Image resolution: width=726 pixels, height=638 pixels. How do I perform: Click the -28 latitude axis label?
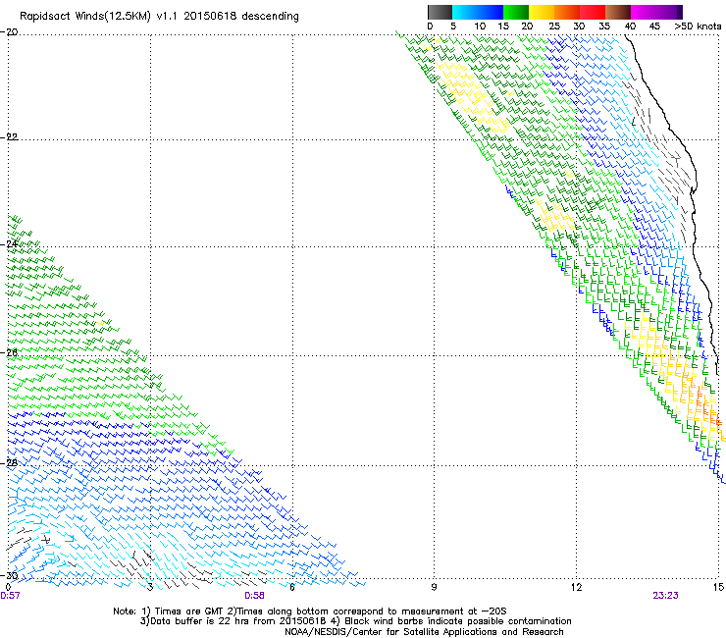(x=9, y=463)
